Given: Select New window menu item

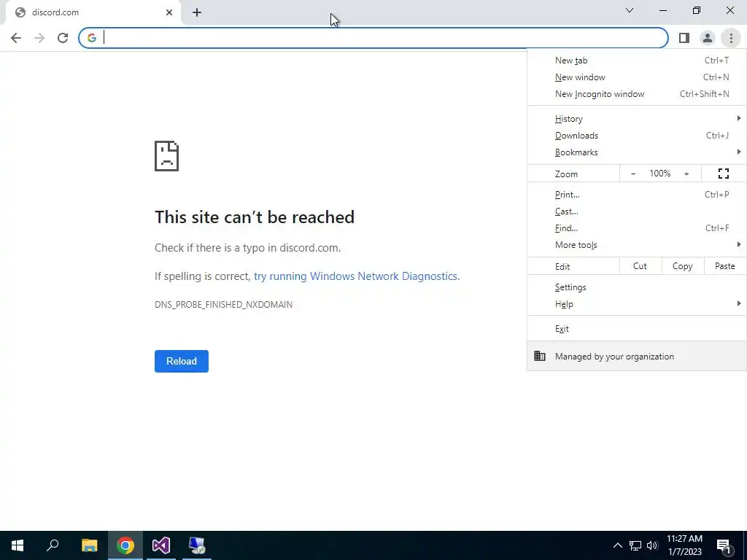Looking at the screenshot, I should click(636, 77).
